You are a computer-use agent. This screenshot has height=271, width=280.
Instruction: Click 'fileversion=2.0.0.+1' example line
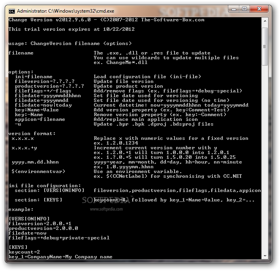[40, 224]
